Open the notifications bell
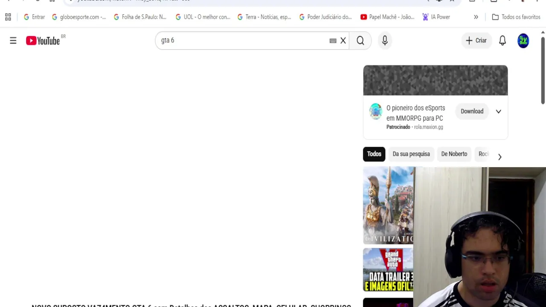The image size is (546, 307). [x=502, y=41]
